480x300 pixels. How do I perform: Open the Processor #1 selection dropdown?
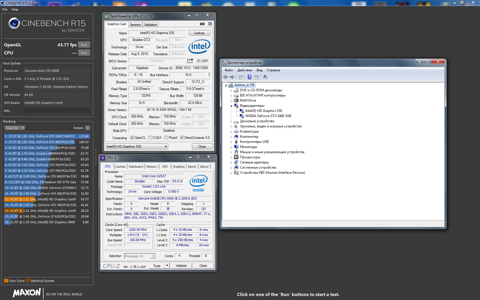[140, 256]
